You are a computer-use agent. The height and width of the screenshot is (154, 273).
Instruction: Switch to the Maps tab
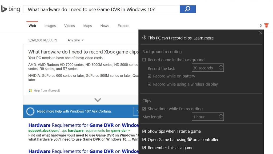click(87, 26)
